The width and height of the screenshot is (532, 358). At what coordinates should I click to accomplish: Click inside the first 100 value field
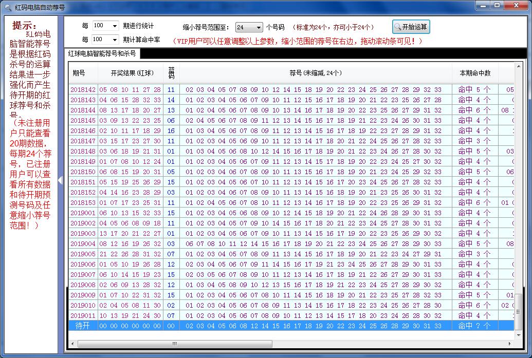[100, 25]
